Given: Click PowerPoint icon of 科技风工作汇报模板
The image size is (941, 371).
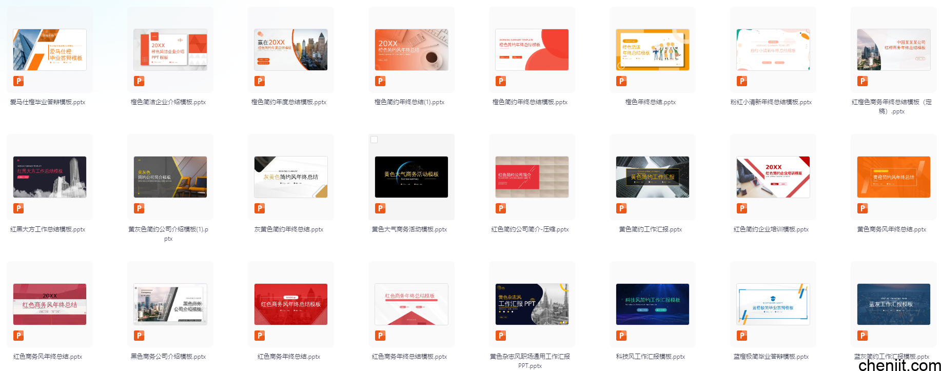Looking at the screenshot, I should tap(621, 336).
